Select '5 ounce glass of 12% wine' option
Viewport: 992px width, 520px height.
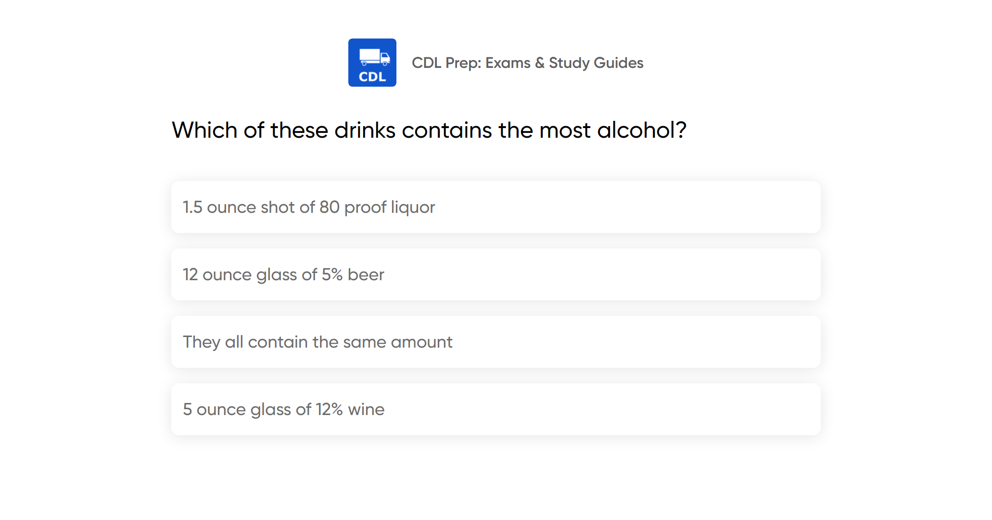(283, 409)
